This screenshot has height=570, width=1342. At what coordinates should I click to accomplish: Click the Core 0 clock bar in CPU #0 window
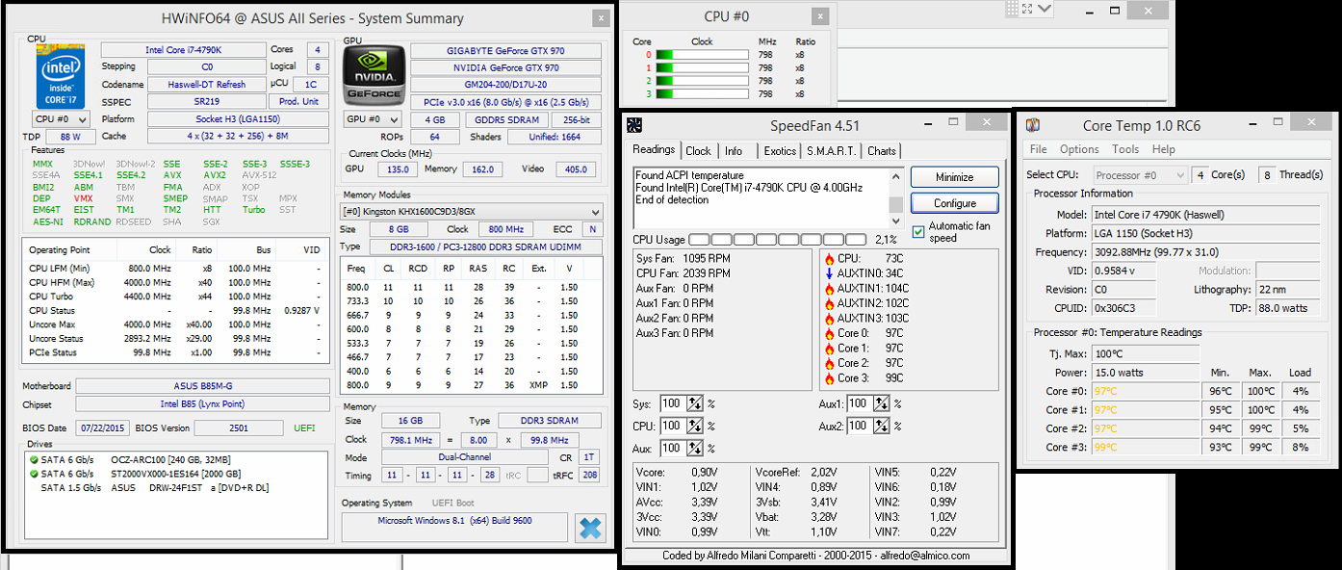702,55
